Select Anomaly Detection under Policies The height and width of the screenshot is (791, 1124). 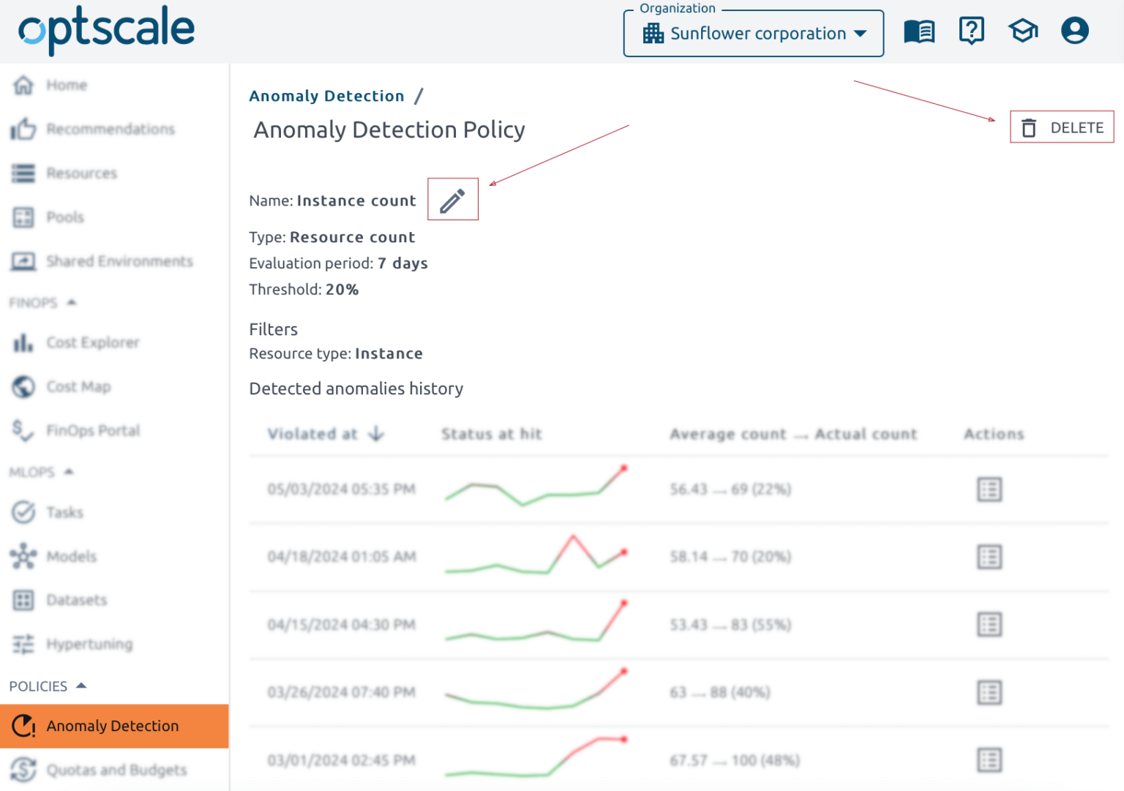112,725
